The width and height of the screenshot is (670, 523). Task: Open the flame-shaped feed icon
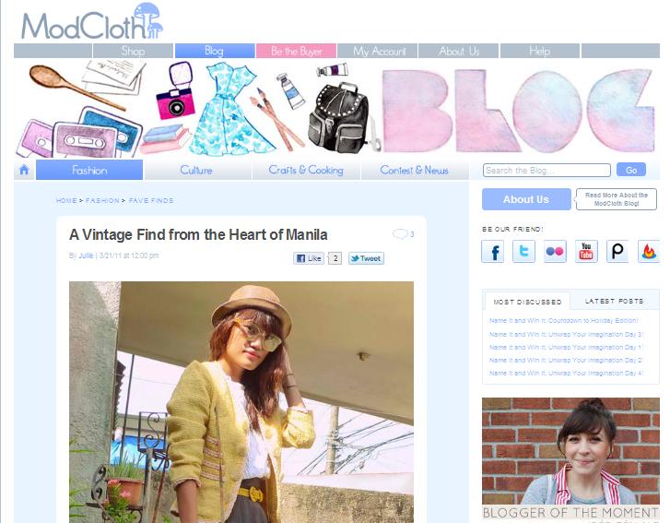[x=649, y=252]
